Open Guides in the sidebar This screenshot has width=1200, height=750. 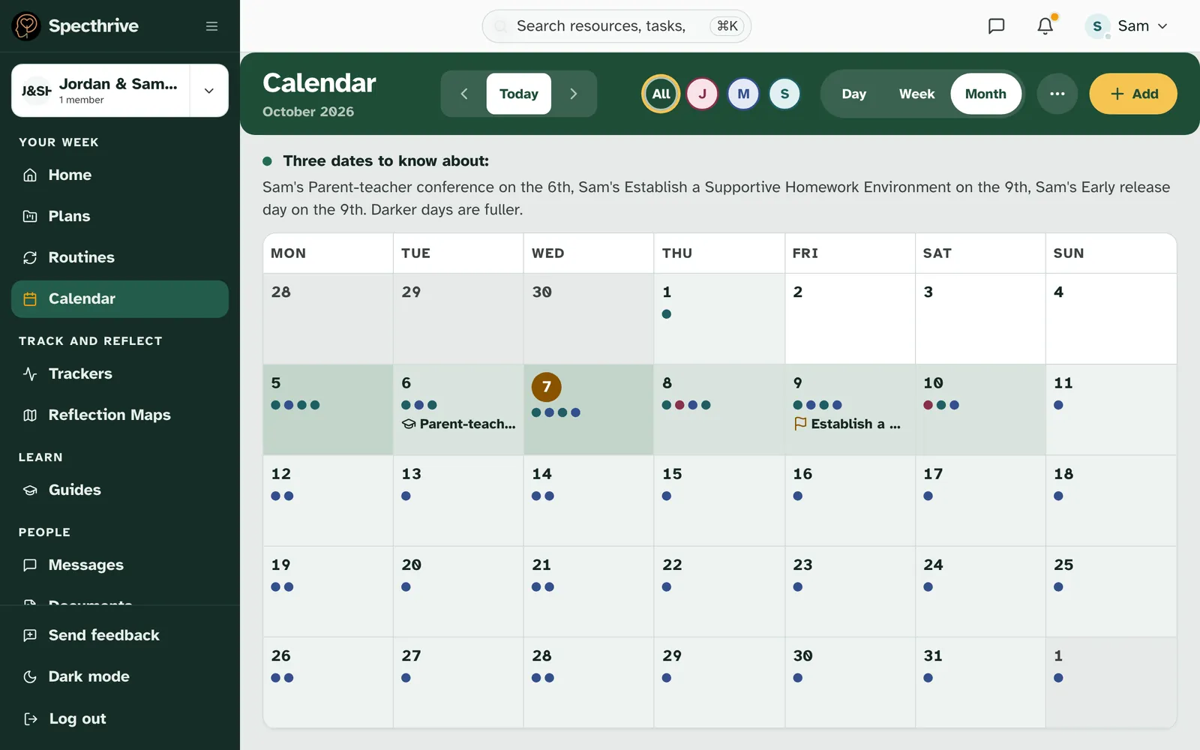click(x=120, y=490)
